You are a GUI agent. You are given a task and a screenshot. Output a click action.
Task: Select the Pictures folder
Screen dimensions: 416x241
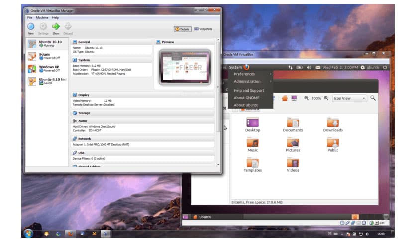(x=293, y=145)
